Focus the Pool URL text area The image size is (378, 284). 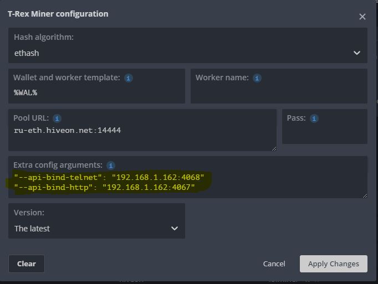(142, 130)
